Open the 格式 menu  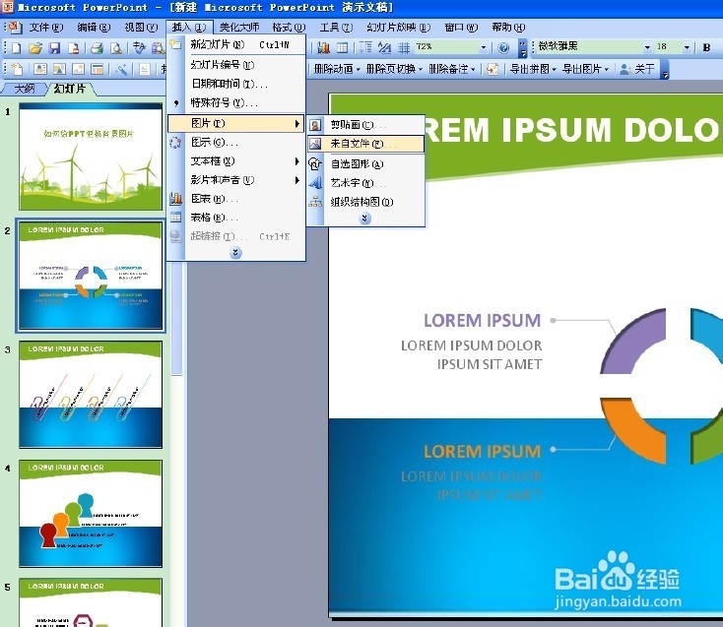[x=289, y=28]
